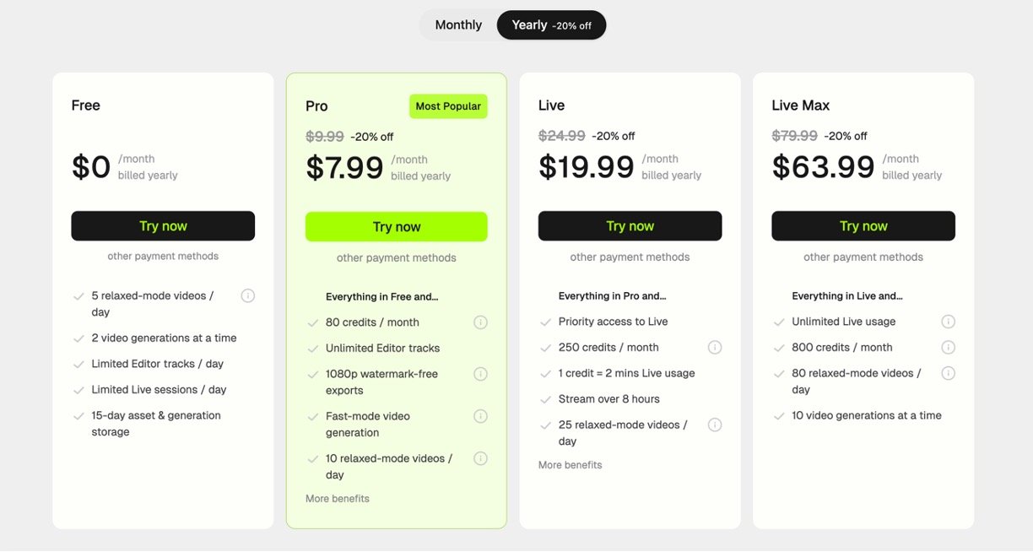The image size is (1033, 552).
Task: Click info icon beside 5 relaxed-mode videos
Action: tap(248, 295)
